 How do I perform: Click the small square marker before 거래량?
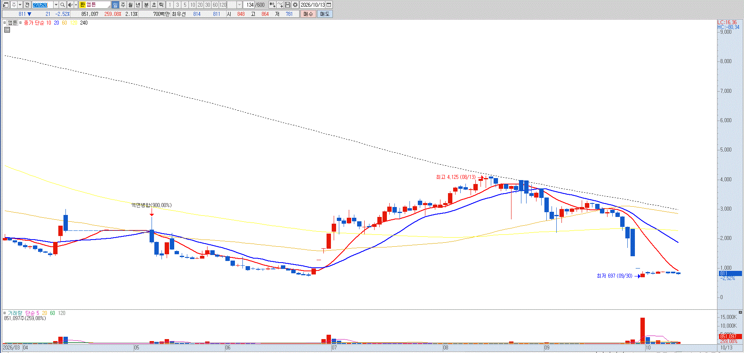pyautogui.click(x=5, y=313)
